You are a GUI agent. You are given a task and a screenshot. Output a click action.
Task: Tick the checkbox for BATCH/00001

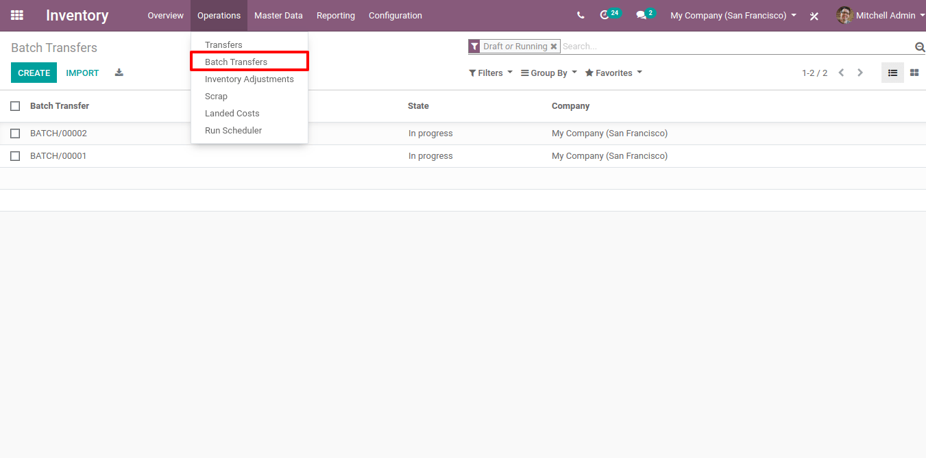coord(15,155)
